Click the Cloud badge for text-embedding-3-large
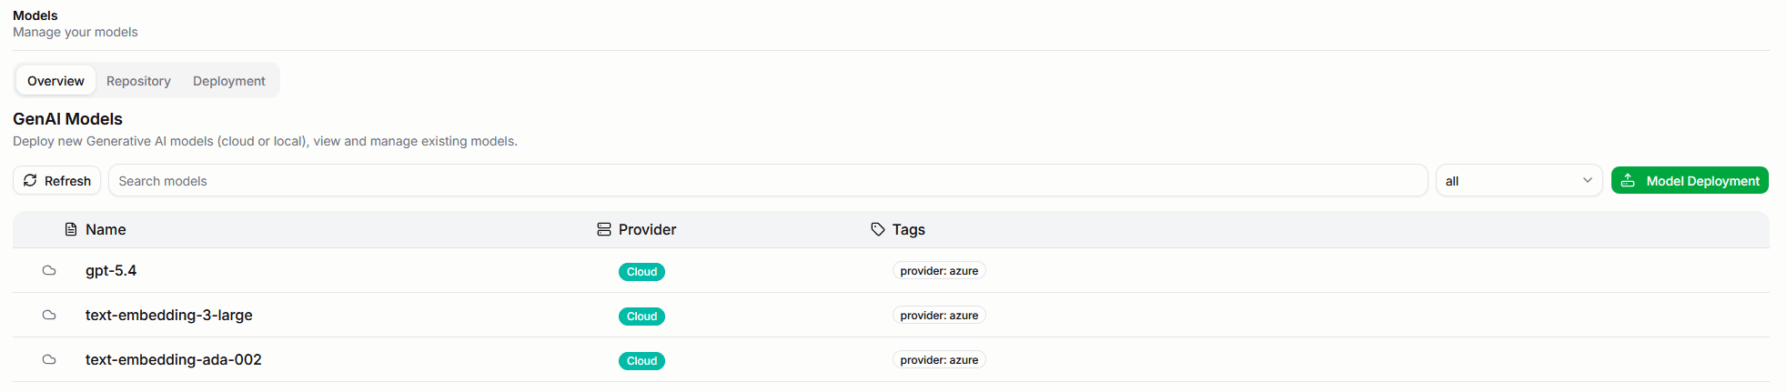The height and width of the screenshot is (392, 1787). [x=641, y=317]
